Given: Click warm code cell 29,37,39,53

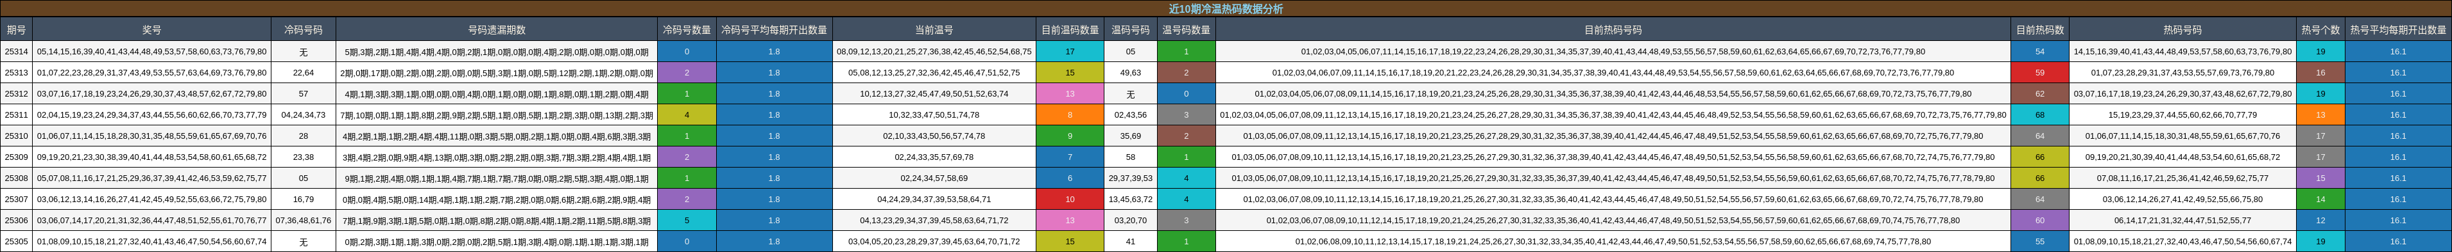Looking at the screenshot, I should tap(1131, 178).
